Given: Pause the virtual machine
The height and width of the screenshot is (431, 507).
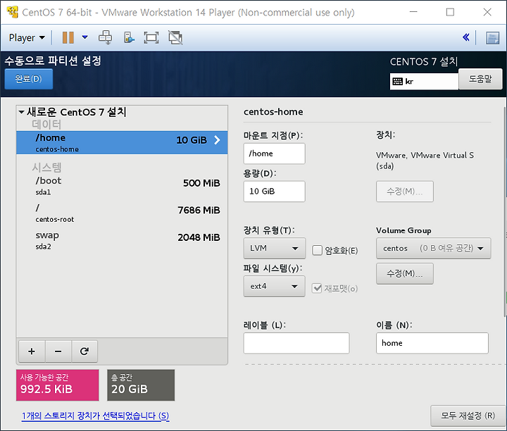Looking at the screenshot, I should point(68,37).
